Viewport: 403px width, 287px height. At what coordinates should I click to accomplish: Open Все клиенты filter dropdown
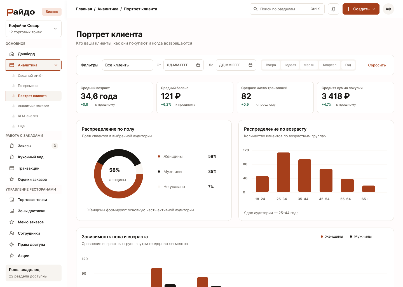[x=128, y=65]
